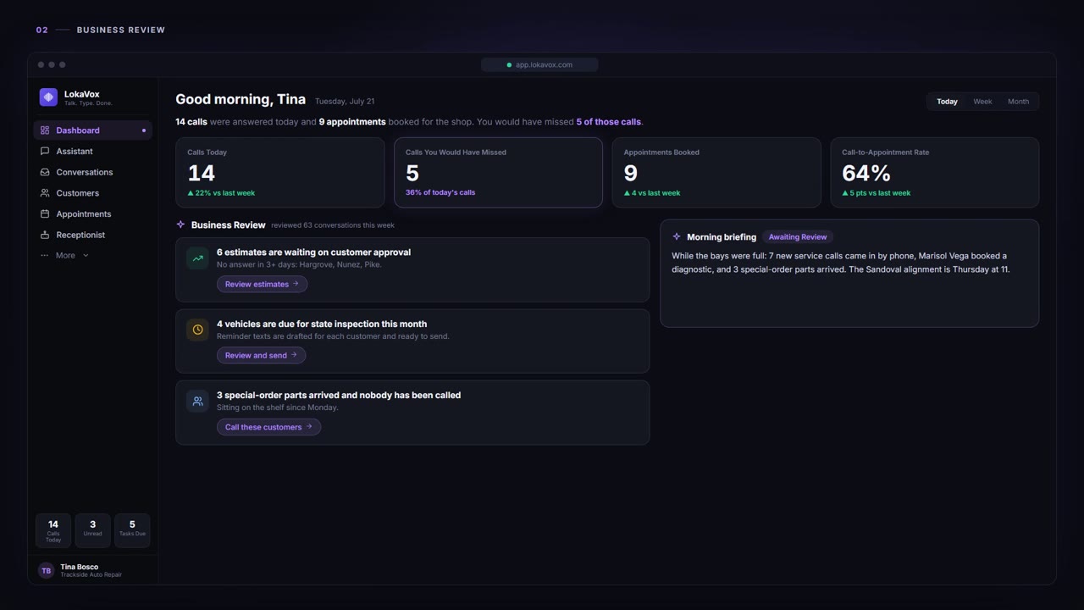Click the Appointments calendar icon
The width and height of the screenshot is (1084, 610).
click(45, 213)
